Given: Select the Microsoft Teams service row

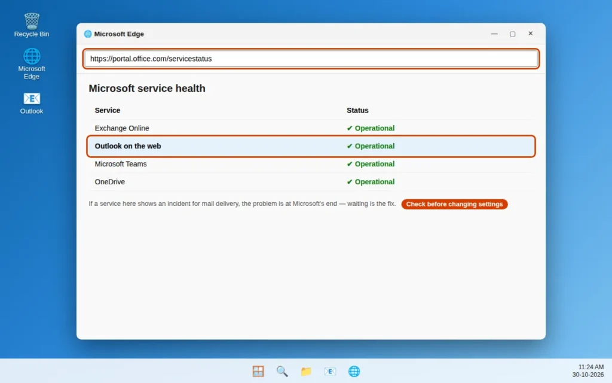Looking at the screenshot, I should point(311,164).
